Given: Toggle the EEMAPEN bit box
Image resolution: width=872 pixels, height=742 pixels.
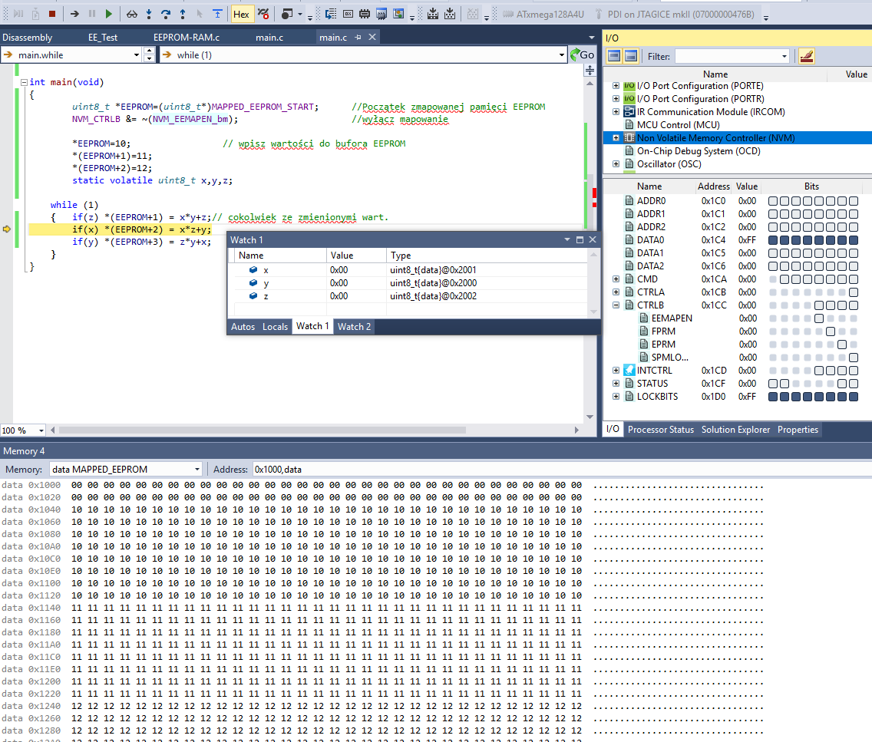Looking at the screenshot, I should (819, 318).
